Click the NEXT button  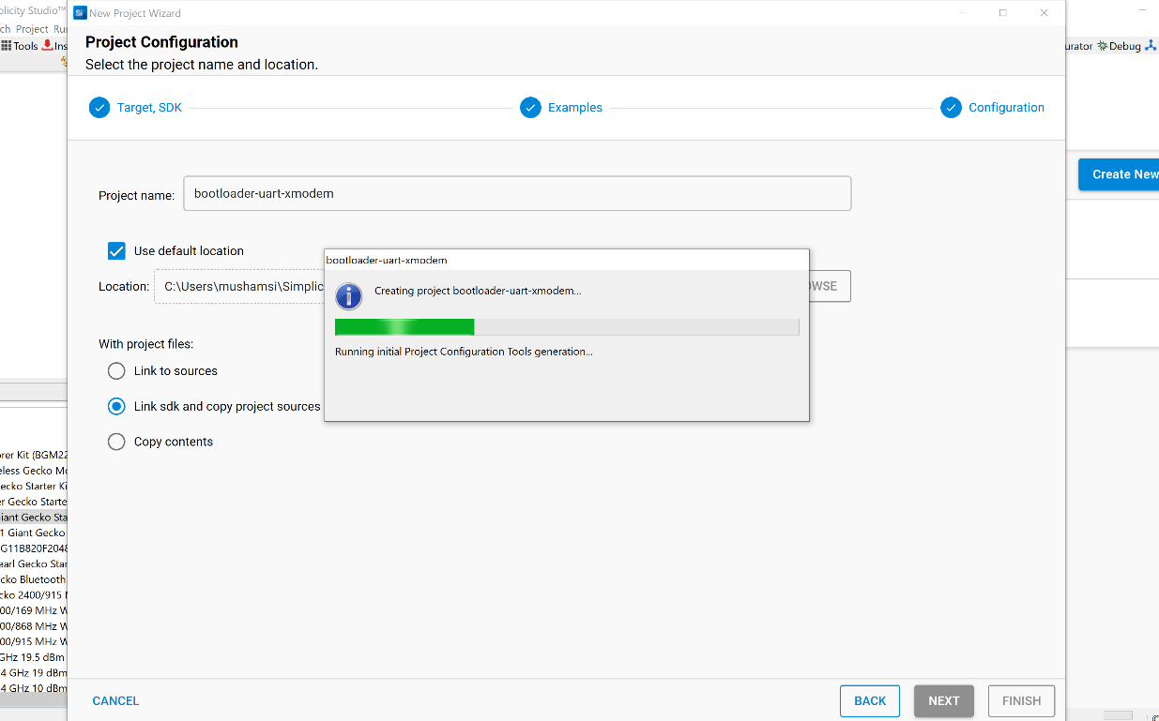(x=943, y=701)
